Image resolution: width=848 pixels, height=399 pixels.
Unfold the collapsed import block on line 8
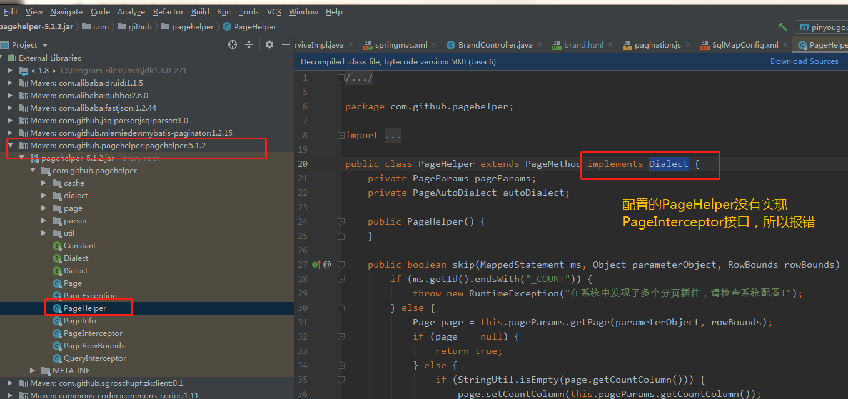[341, 135]
